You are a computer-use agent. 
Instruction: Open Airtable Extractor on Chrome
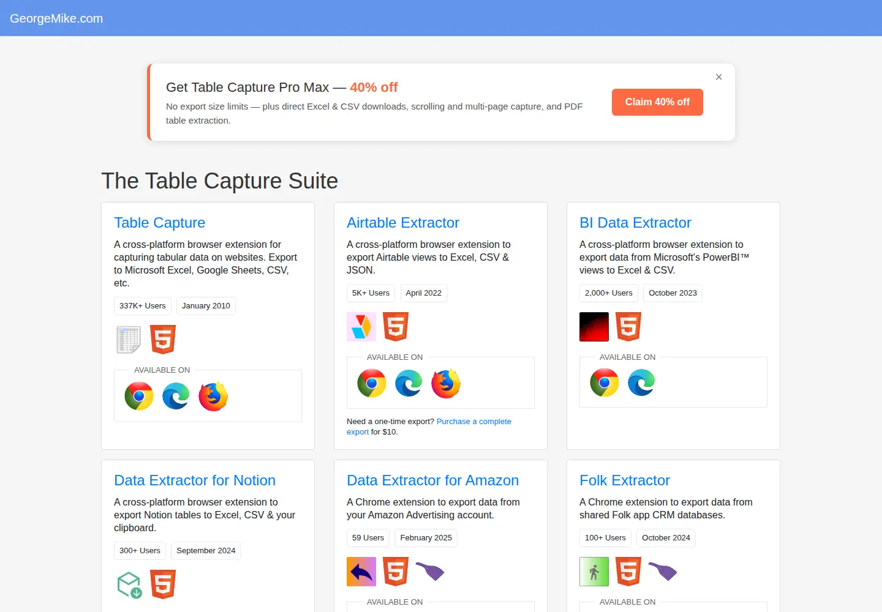(x=372, y=383)
